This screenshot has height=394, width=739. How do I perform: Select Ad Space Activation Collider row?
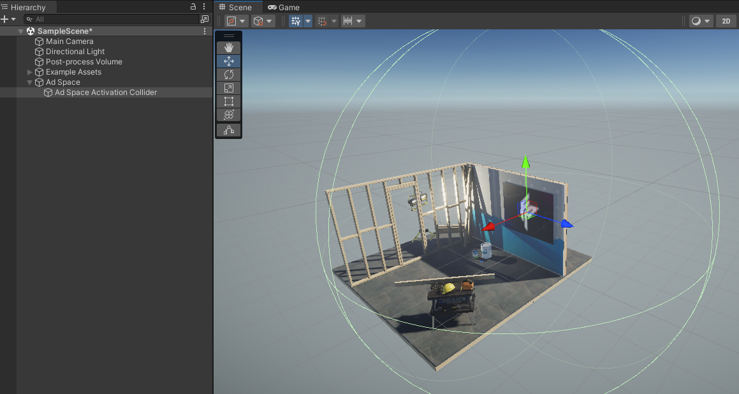pos(106,92)
